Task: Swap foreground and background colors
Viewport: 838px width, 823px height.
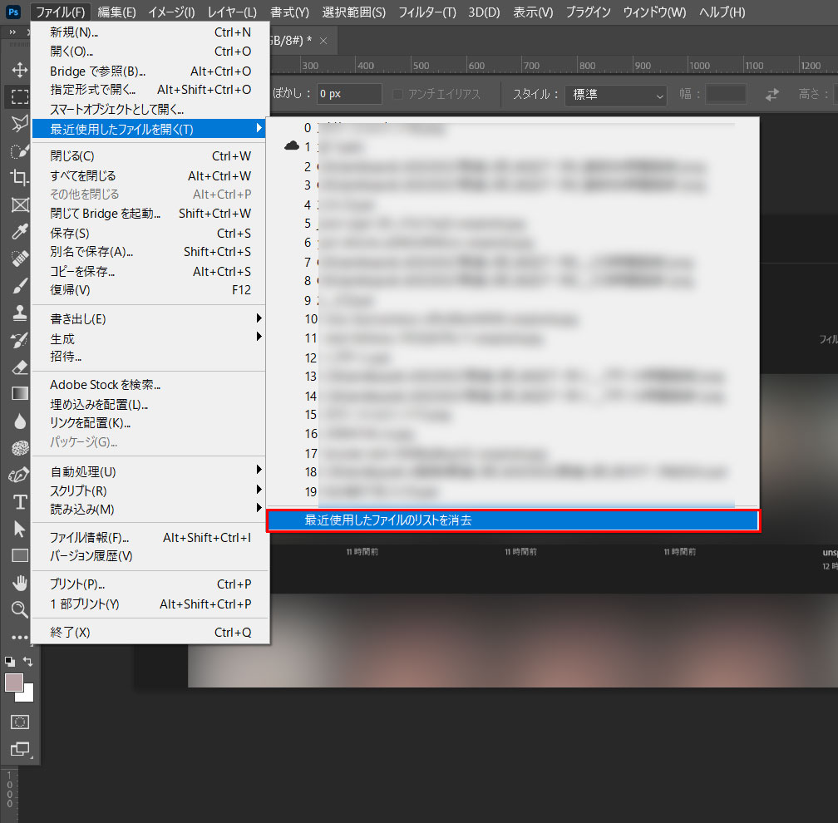Action: (x=28, y=661)
